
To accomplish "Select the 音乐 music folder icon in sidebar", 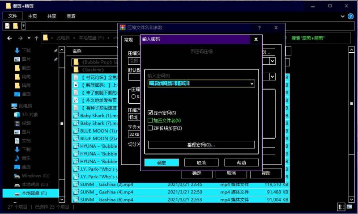I will click(x=17, y=158).
